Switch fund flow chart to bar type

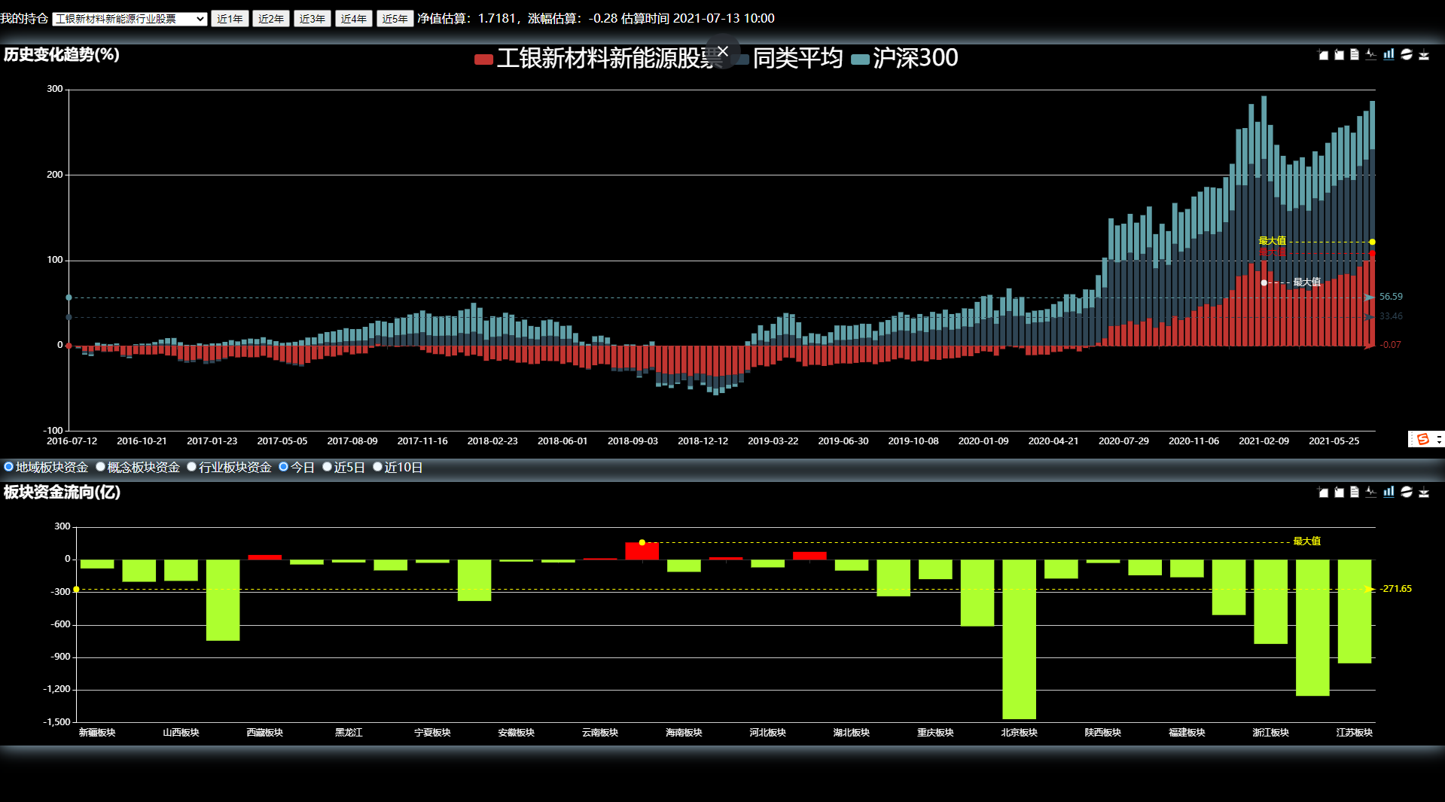coord(1389,492)
